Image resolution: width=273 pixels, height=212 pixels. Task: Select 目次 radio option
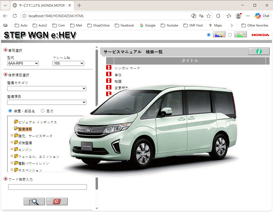tap(43, 111)
